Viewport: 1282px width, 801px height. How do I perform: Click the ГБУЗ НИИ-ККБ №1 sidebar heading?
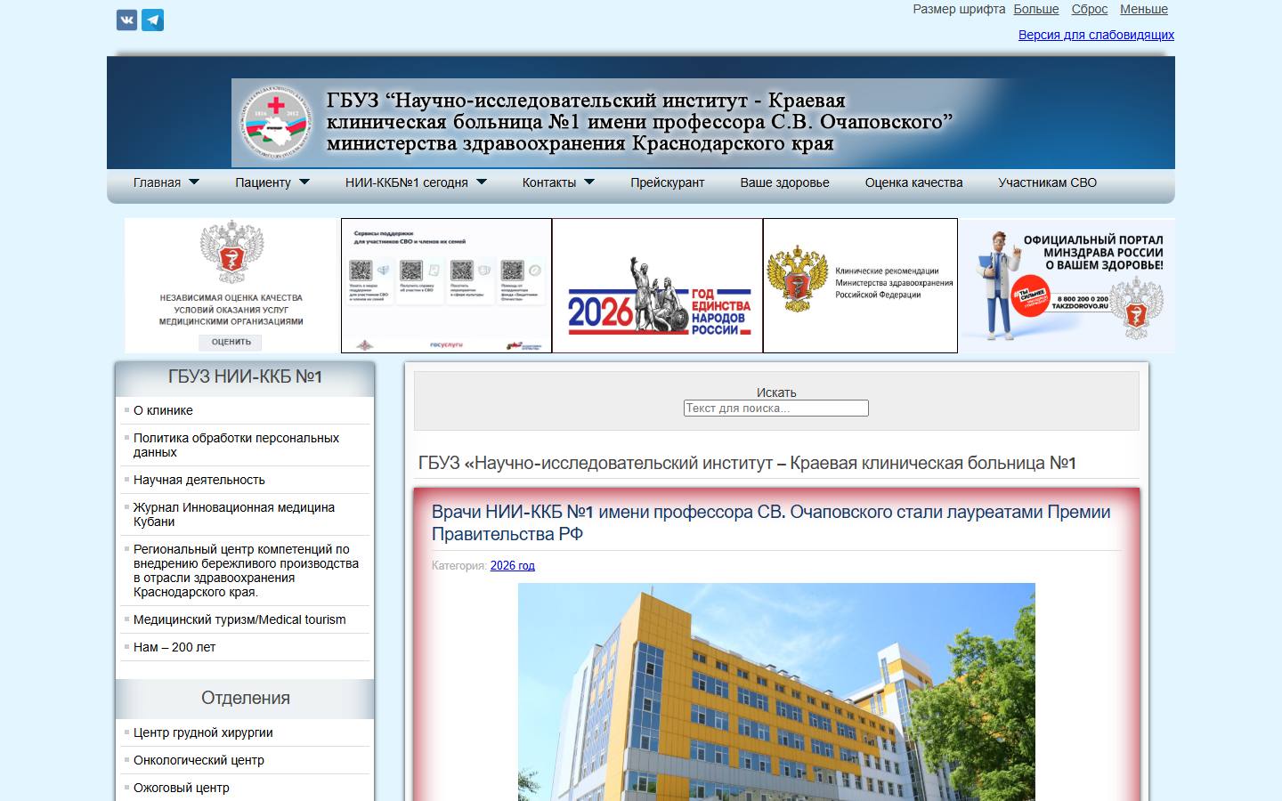245,376
